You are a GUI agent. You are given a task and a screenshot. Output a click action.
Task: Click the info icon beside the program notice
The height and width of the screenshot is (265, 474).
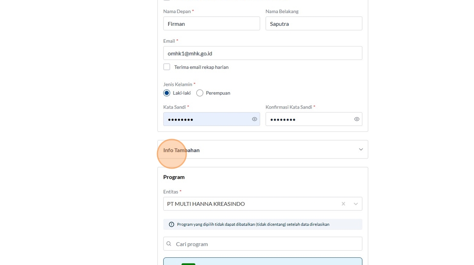coord(171,224)
